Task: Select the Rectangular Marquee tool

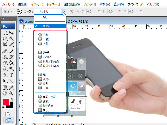Action: [x=5, y=33]
